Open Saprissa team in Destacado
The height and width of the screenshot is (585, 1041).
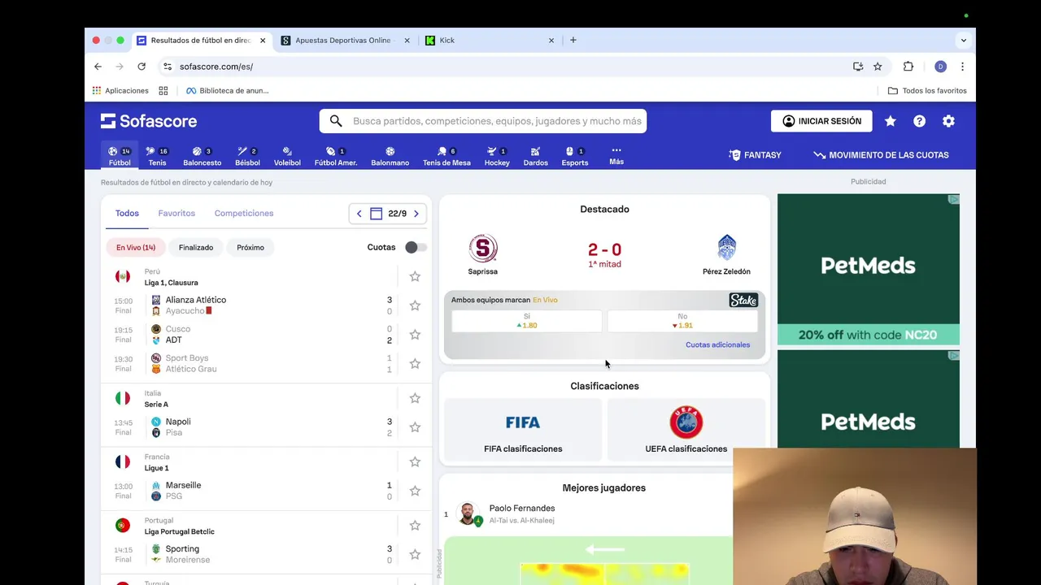pos(483,254)
